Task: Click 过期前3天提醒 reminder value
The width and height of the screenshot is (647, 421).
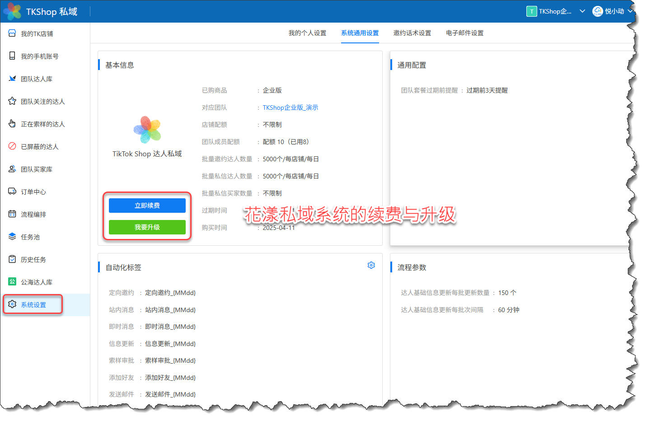Action: (487, 90)
